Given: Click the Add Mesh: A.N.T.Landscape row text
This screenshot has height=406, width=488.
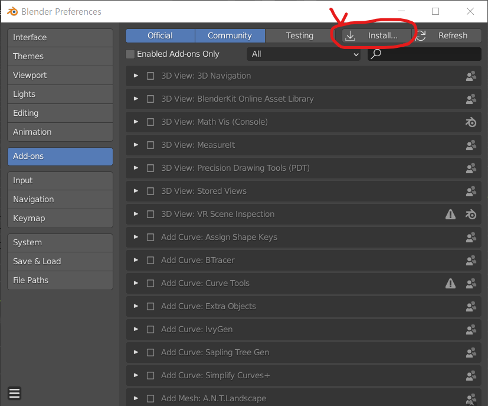Looking at the screenshot, I should [214, 398].
